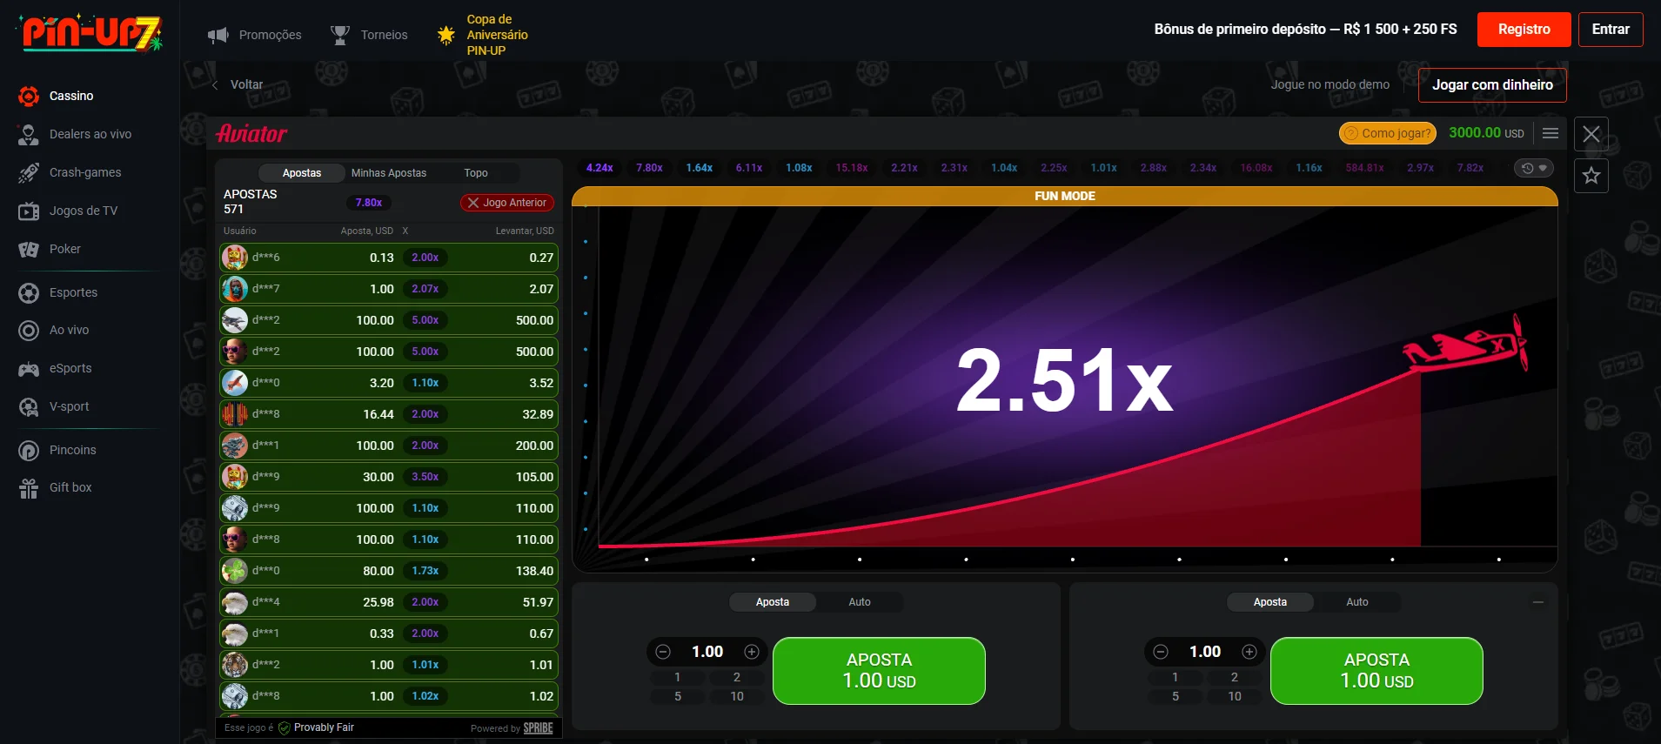Screen dimensions: 1661x744
Task: Expand the round history dropdown
Action: 1534,168
